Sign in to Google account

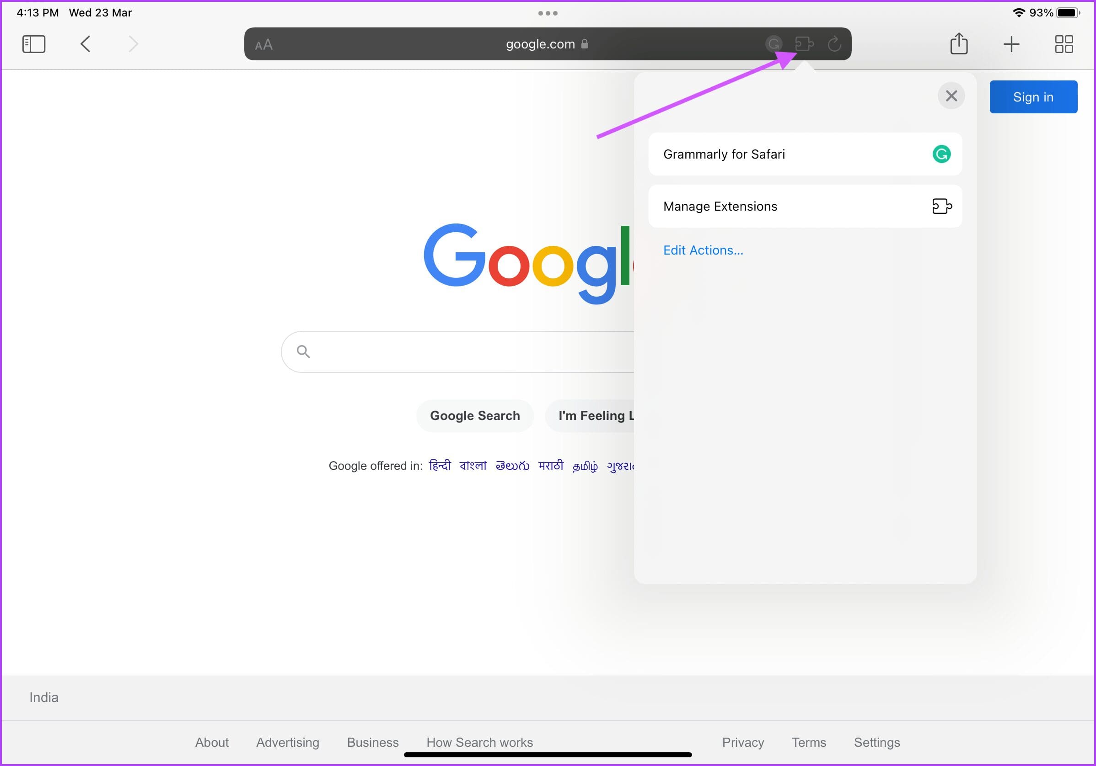pos(1033,97)
